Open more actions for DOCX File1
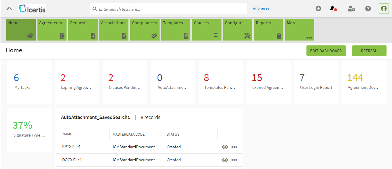The height and width of the screenshot is (169, 392). point(234,160)
